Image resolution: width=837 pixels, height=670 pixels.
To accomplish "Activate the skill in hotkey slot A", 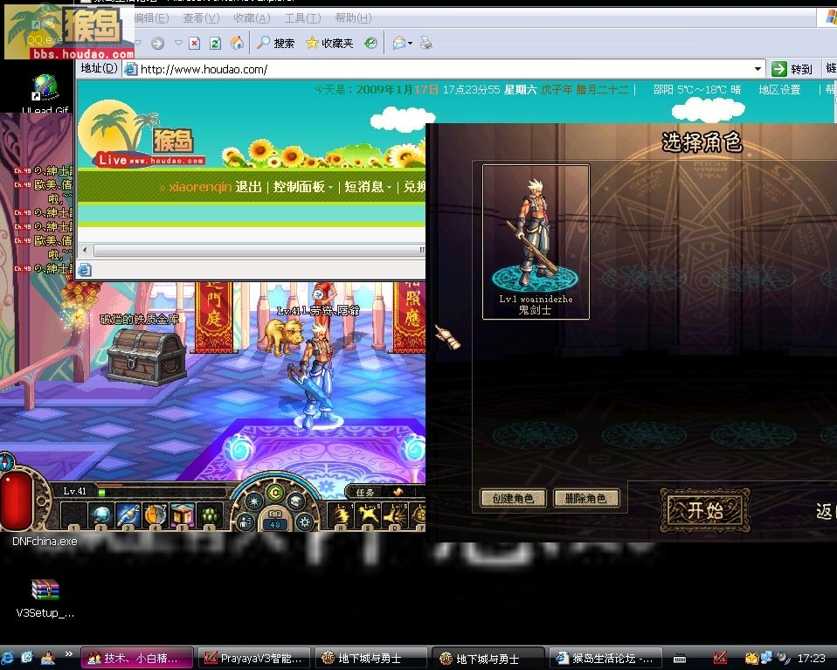I will pos(342,515).
